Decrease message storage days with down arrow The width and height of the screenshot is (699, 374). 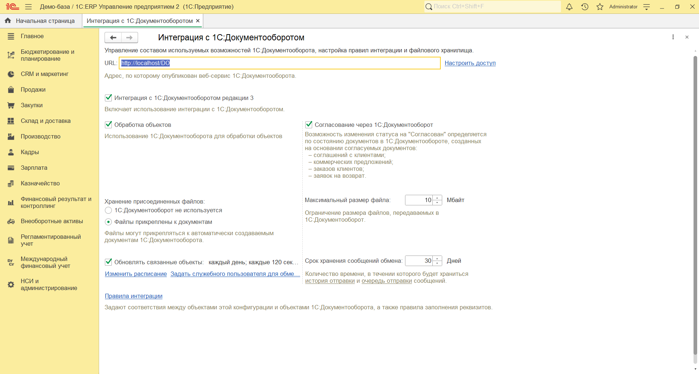click(437, 263)
